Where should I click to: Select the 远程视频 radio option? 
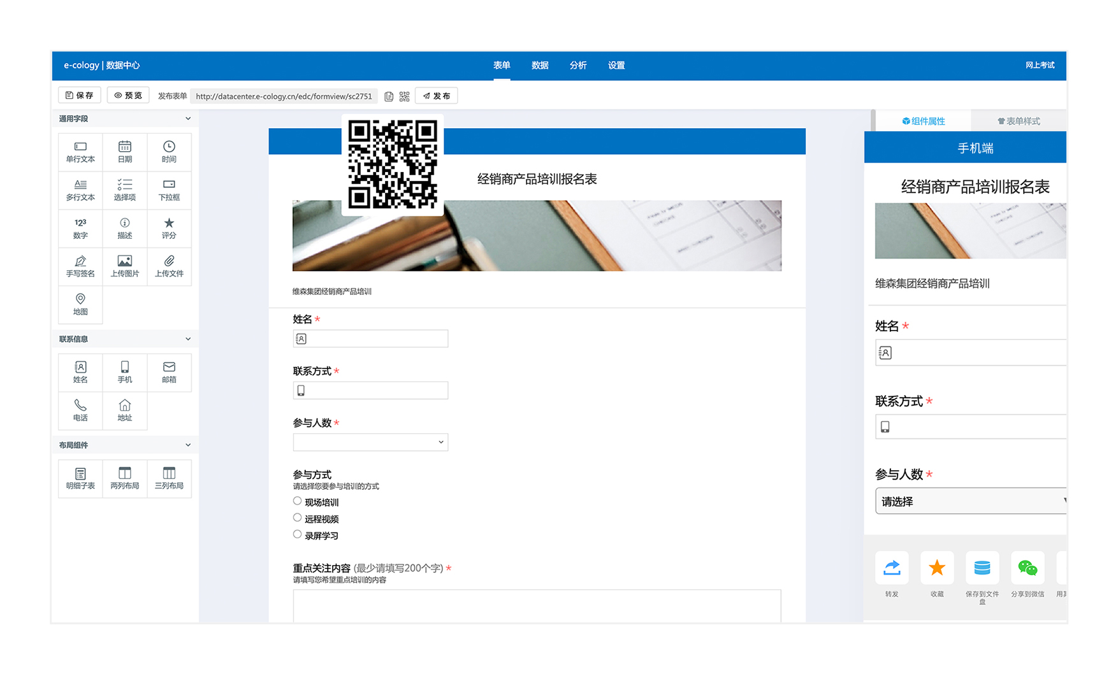click(x=298, y=518)
